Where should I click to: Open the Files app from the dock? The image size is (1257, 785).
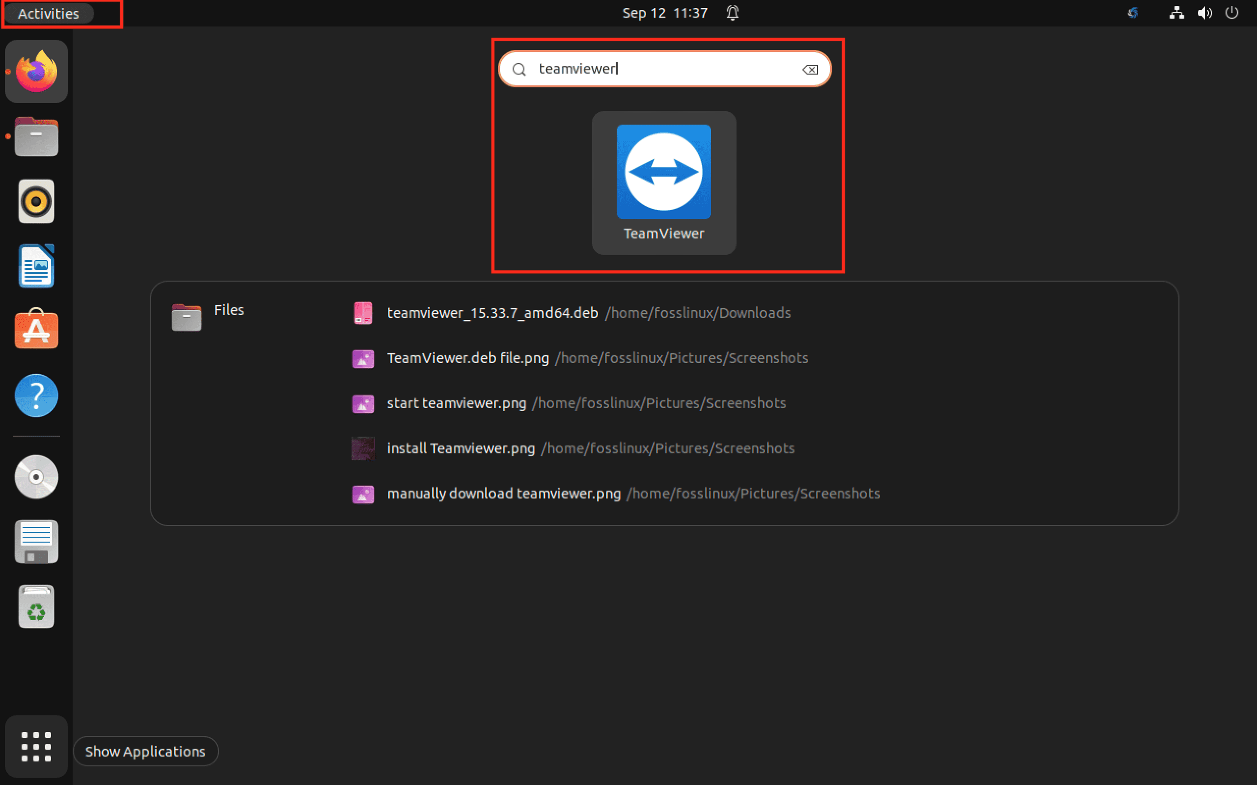[35, 136]
